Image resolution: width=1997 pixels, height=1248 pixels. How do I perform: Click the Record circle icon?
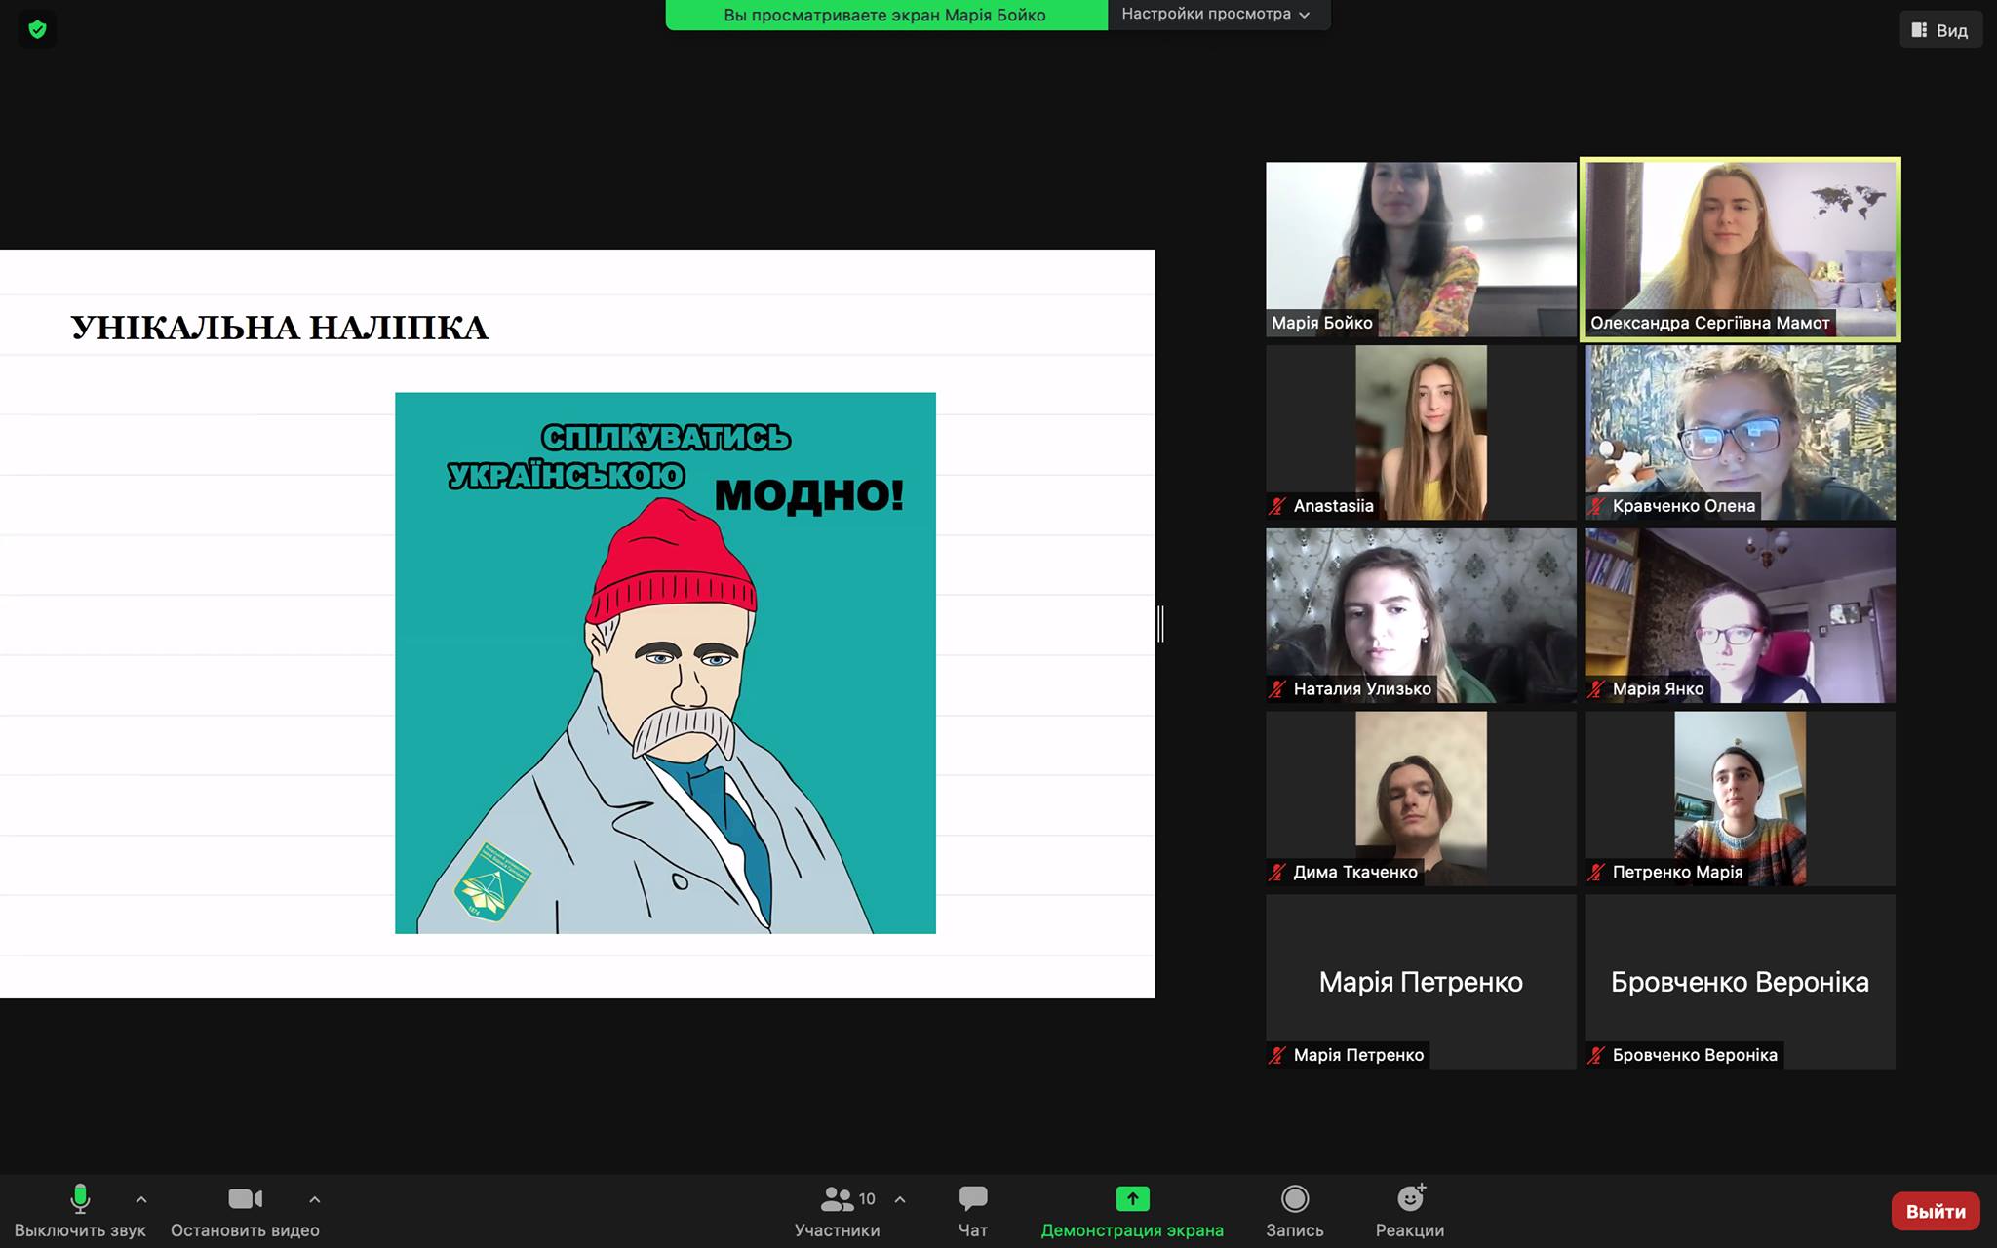pyautogui.click(x=1294, y=1198)
